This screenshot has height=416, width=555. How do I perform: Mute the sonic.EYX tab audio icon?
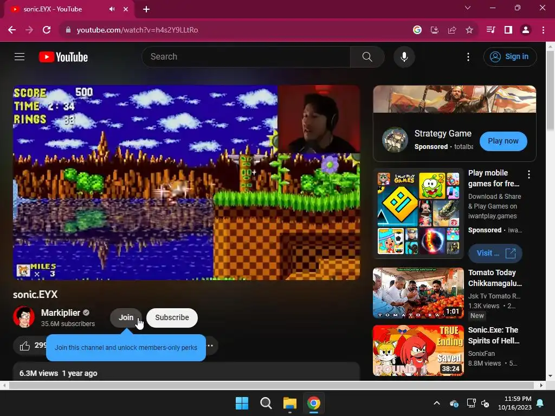112,9
